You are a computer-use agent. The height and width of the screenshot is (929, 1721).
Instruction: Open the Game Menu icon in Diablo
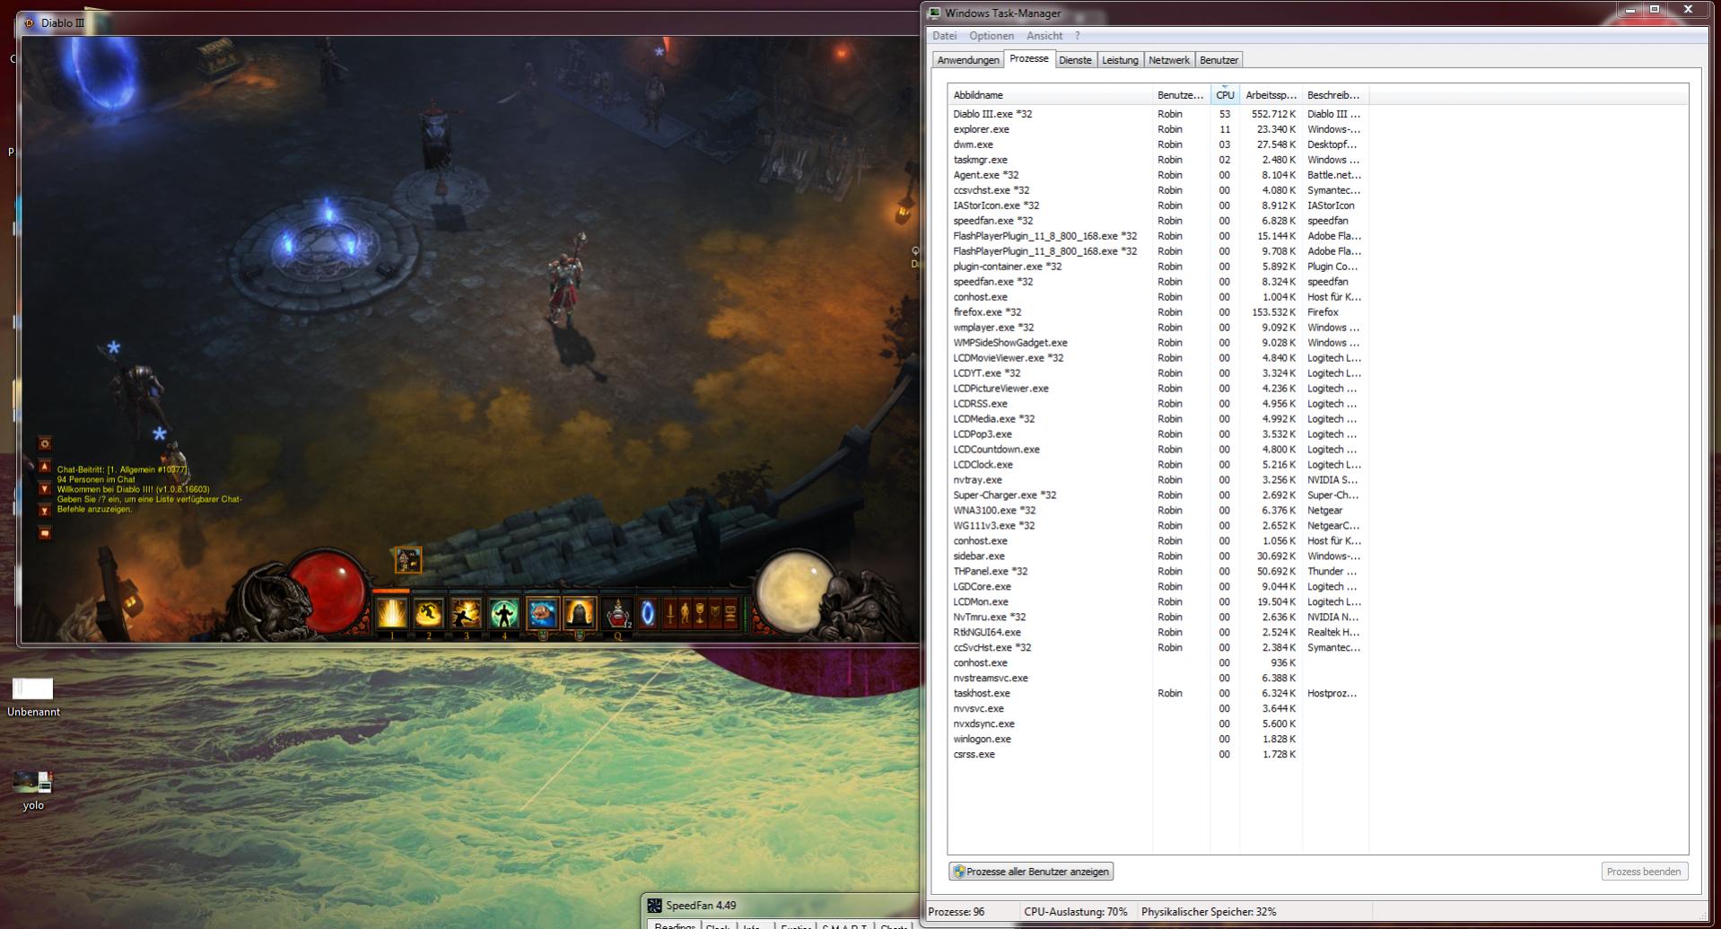coord(730,614)
